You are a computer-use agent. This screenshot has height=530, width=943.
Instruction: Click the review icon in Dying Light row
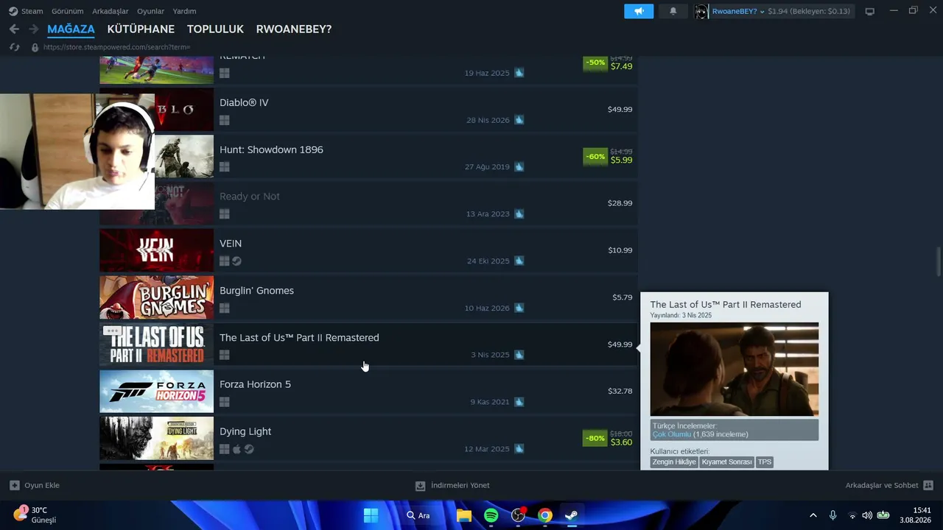point(519,448)
